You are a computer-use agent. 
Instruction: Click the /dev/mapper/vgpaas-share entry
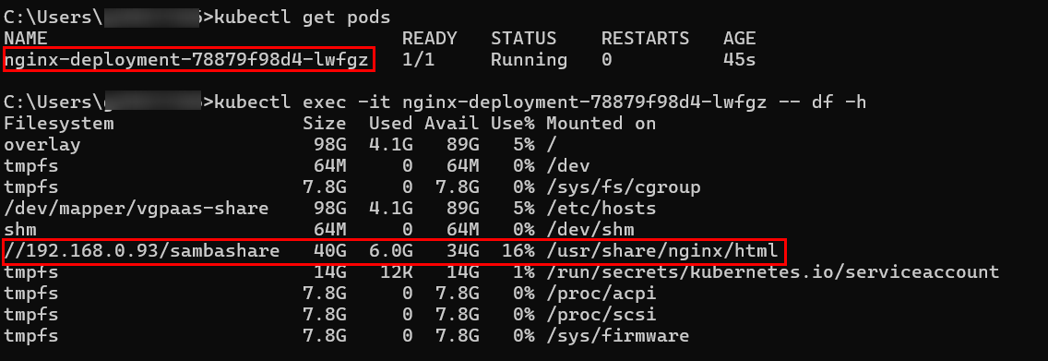[137, 208]
